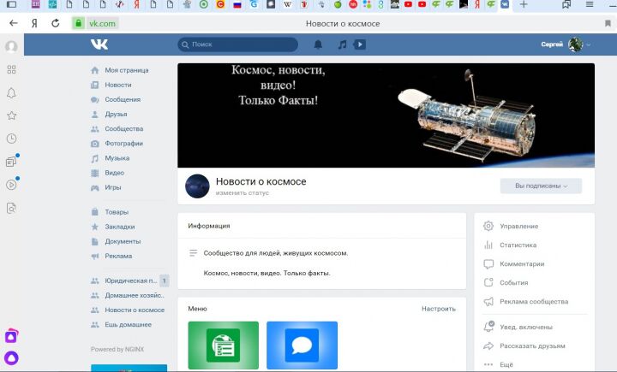Bookmark the page with bookmark icon
Image resolution: width=617 pixels, height=372 pixels.
608,24
